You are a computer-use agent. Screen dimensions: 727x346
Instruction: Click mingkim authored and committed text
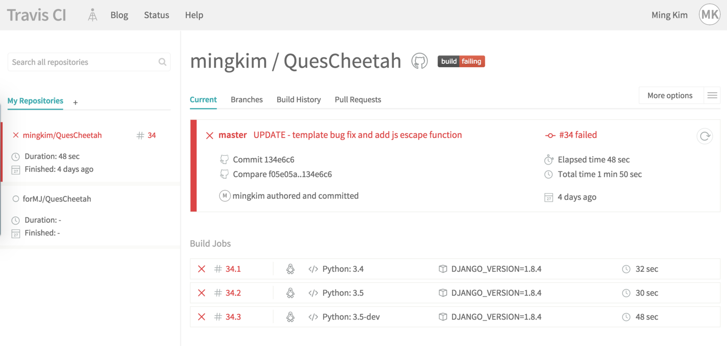tap(295, 196)
